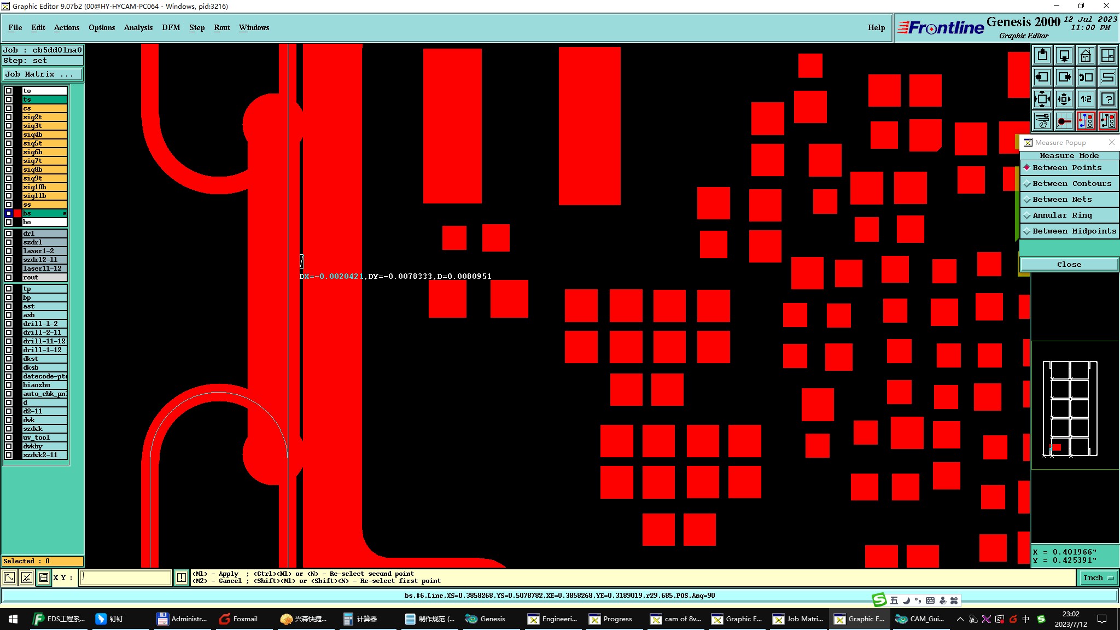
Task: Click the X Y coordinate input field
Action: click(x=126, y=577)
